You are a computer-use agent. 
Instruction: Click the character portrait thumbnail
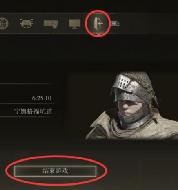[122, 105]
